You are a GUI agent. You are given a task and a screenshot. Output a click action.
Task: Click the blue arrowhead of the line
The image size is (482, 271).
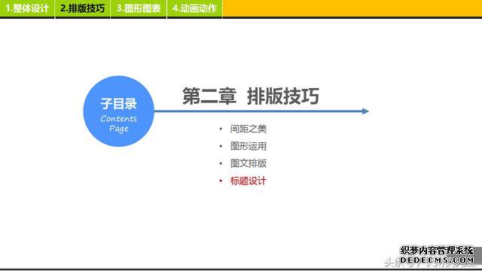click(365, 111)
